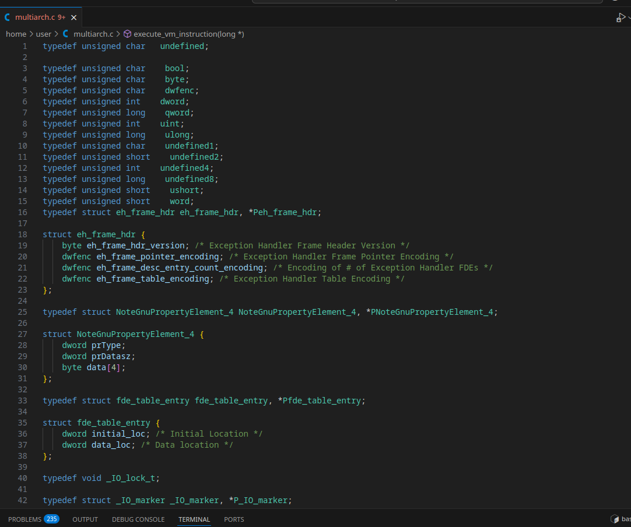Viewport: 631px width, 527px height.
Task: Click the 'eh_frame_desc_entry_count_encoding' field name
Action: pyautogui.click(x=180, y=268)
